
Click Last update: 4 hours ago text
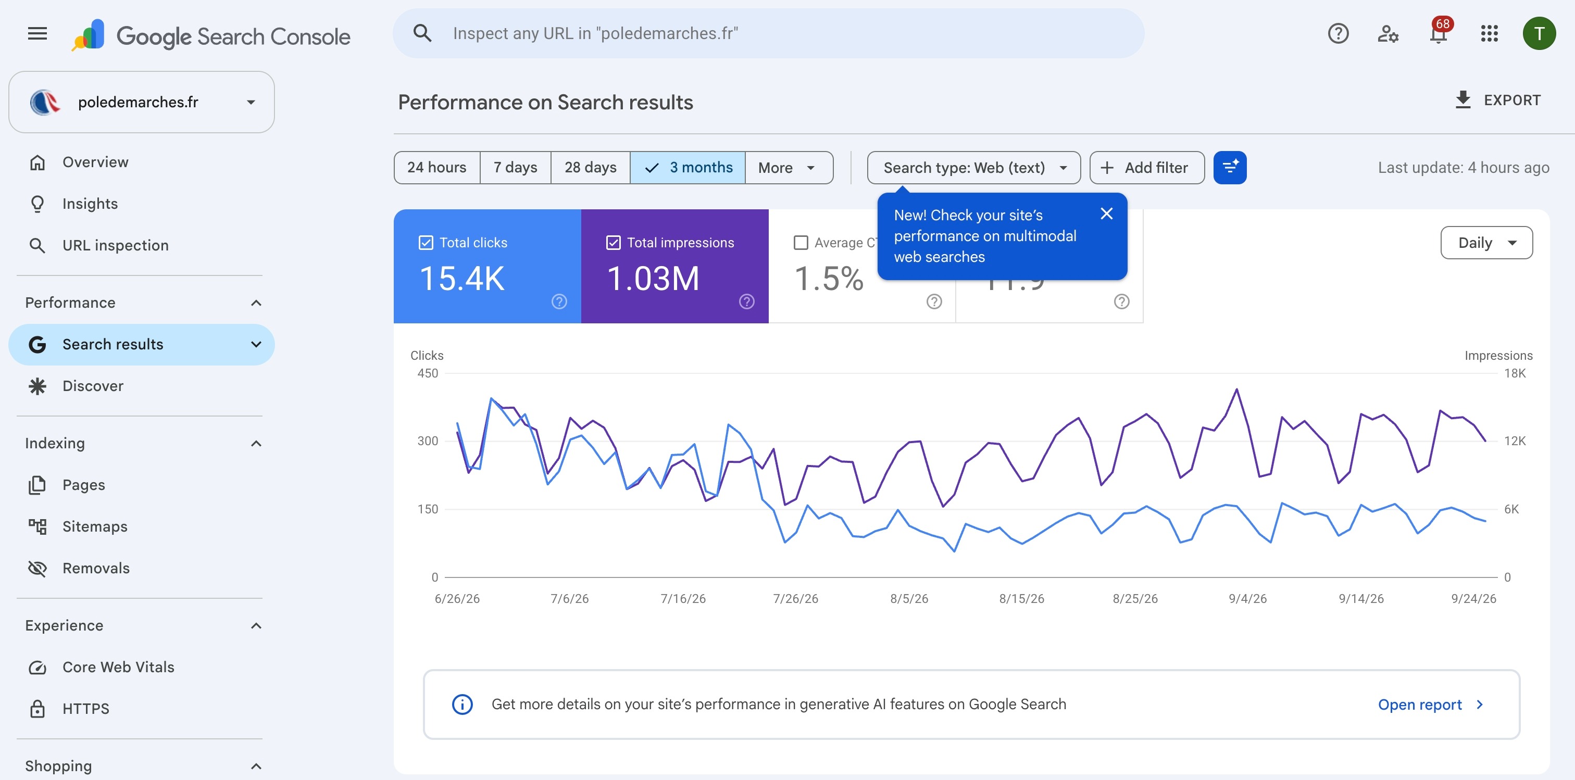1463,168
